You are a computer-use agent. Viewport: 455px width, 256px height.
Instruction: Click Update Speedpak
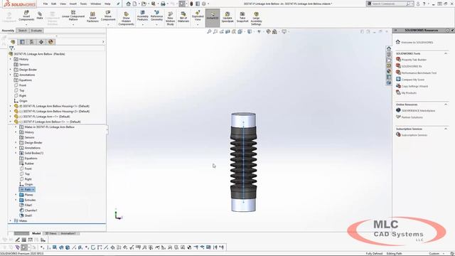click(227, 17)
